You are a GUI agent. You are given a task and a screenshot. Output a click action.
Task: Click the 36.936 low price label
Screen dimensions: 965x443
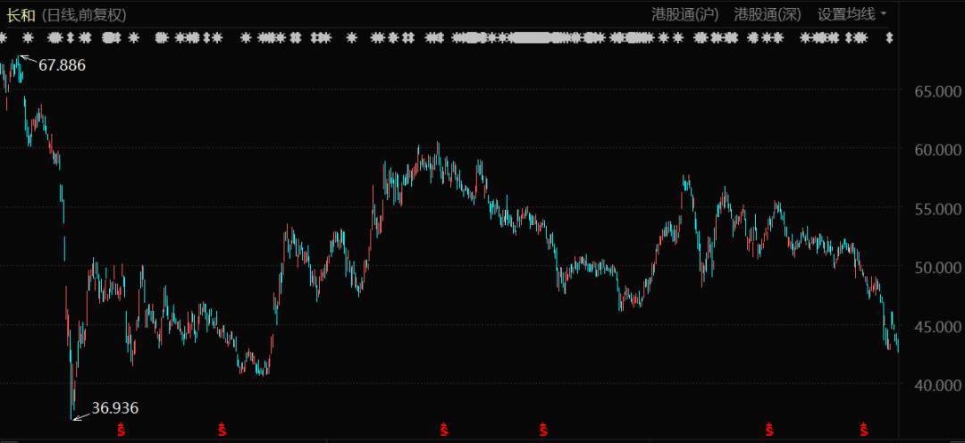[x=115, y=408]
